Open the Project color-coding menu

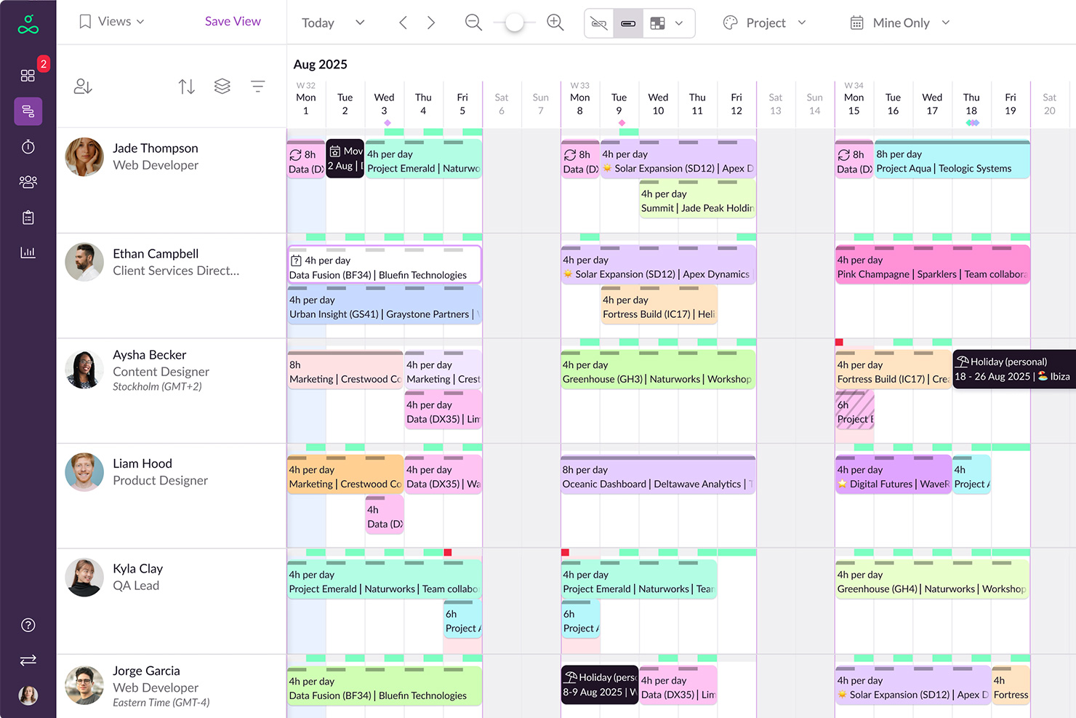764,23
